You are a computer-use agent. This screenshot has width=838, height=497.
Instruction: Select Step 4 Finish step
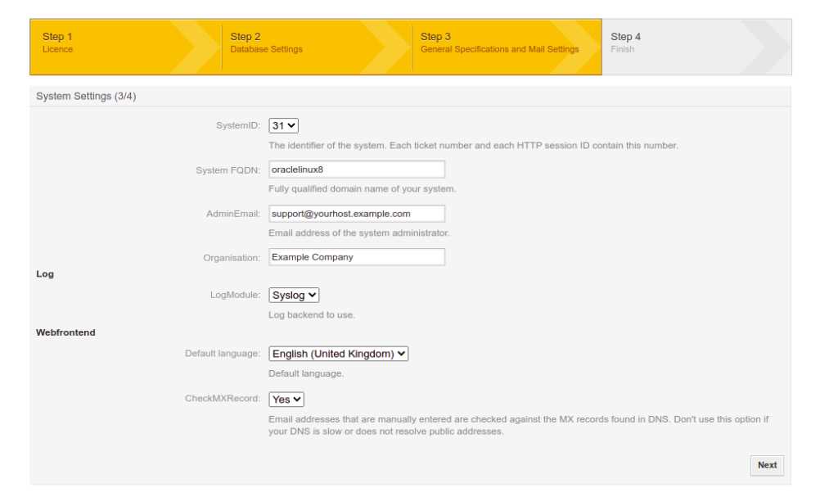coord(696,47)
